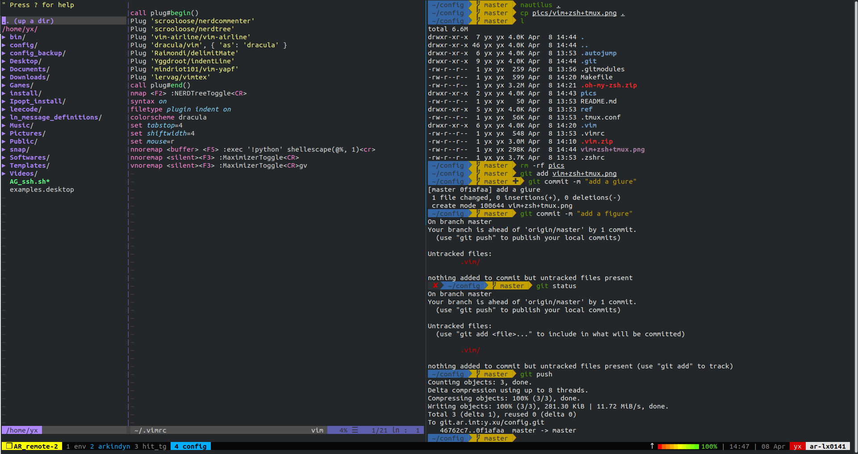Image resolution: width=858 pixels, height=454 pixels.
Task: Click the square icon before AR_remote-2
Action: pos(9,446)
